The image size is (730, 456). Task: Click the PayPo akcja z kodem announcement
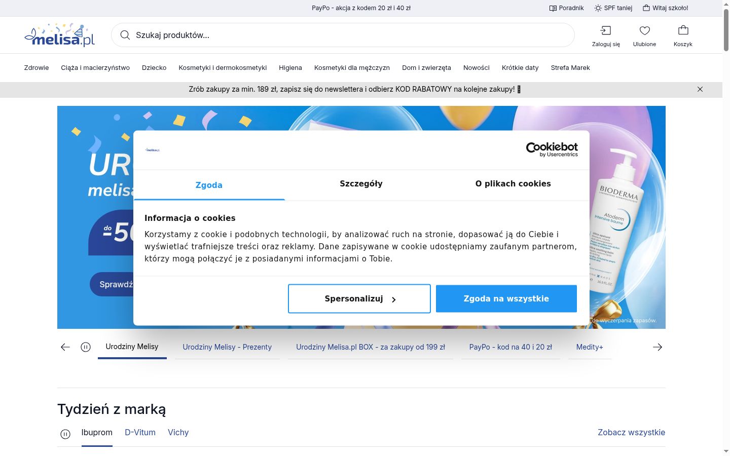coord(361,8)
